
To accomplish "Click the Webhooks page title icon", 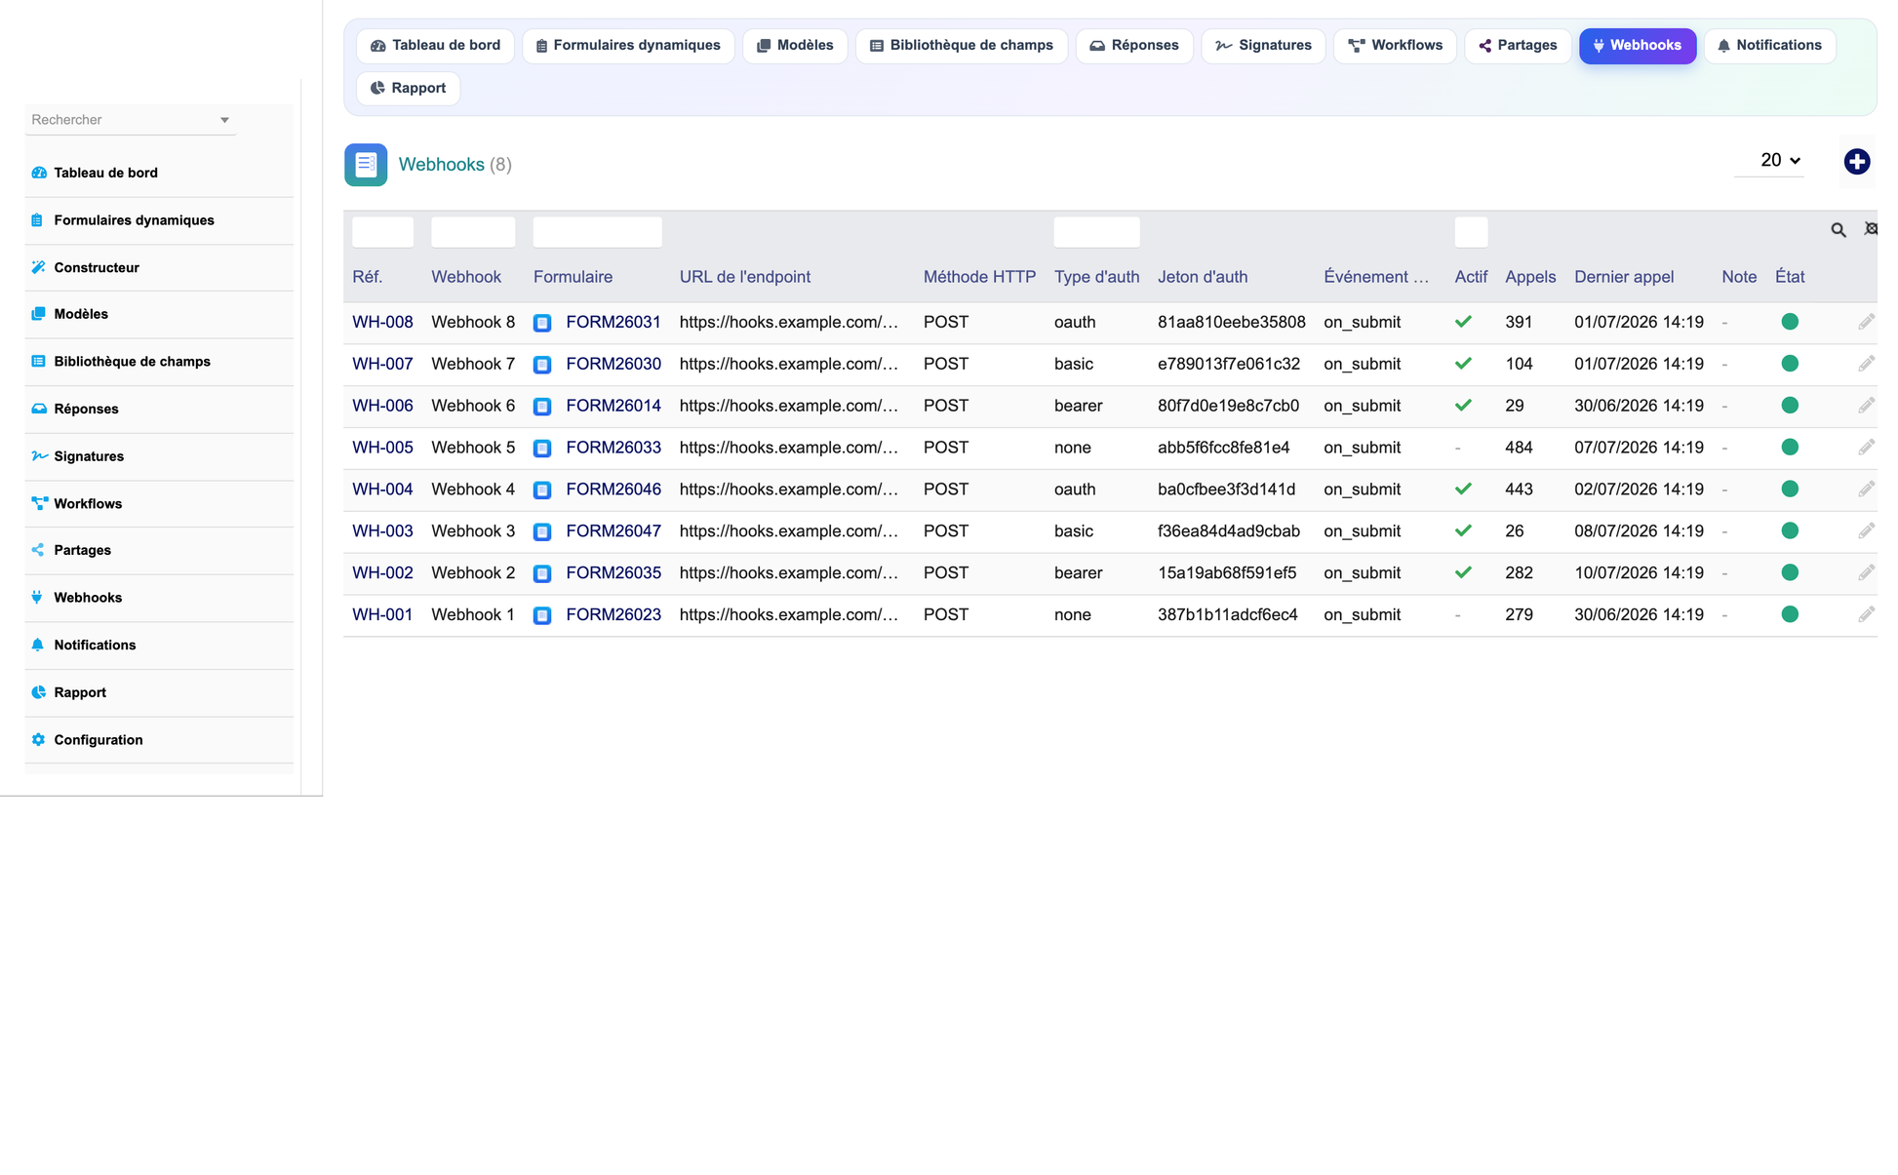I will [366, 165].
